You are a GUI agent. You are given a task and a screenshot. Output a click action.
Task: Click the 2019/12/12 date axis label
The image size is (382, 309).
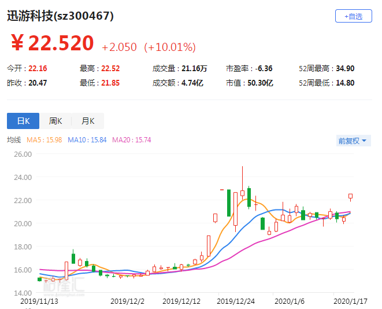[181, 301]
